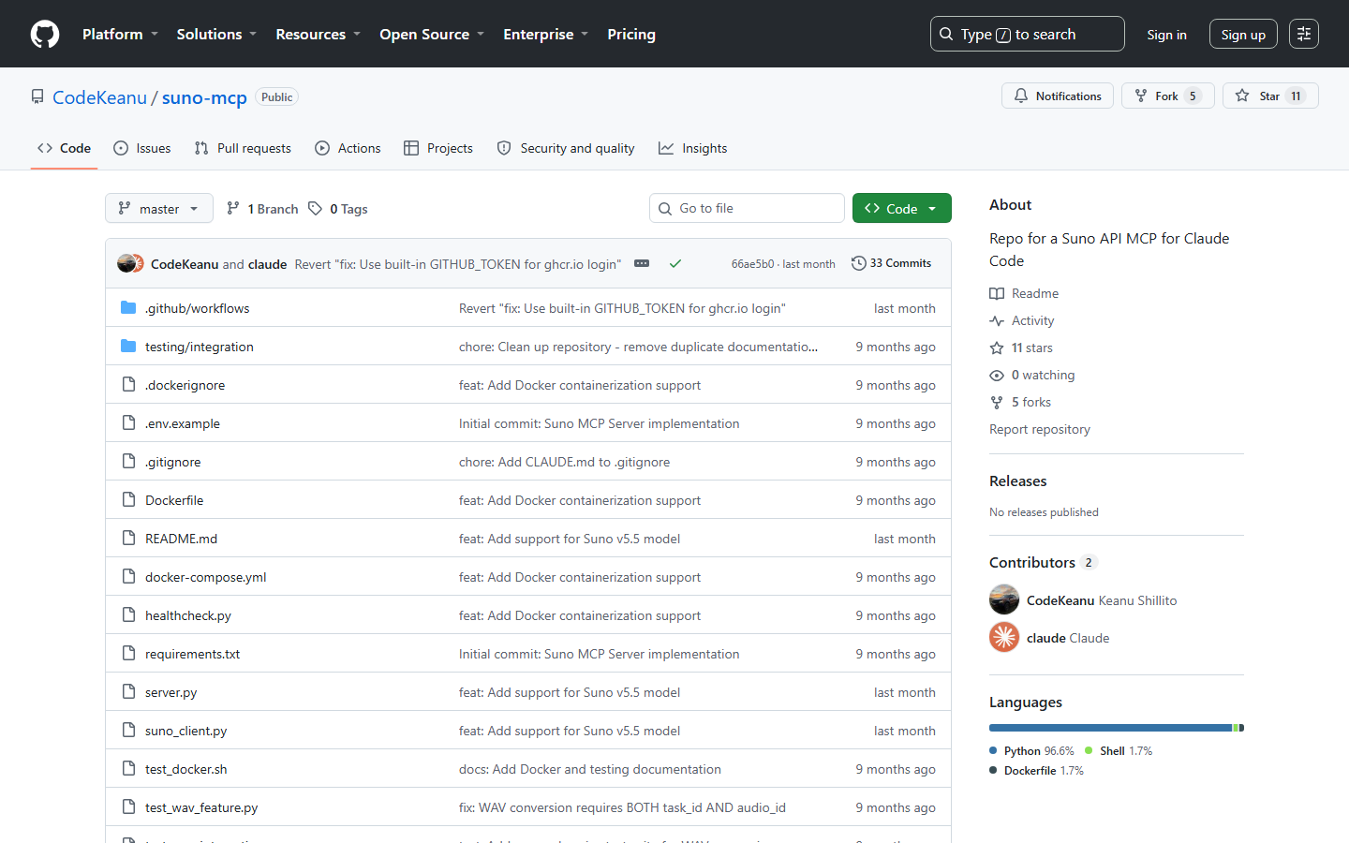The width and height of the screenshot is (1349, 843).
Task: Click the branch icon next to 1 Branch
Action: (x=233, y=208)
